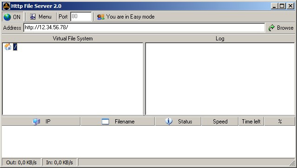Click the Address URL field
Viewport: 297px width, 168px height.
point(144,28)
